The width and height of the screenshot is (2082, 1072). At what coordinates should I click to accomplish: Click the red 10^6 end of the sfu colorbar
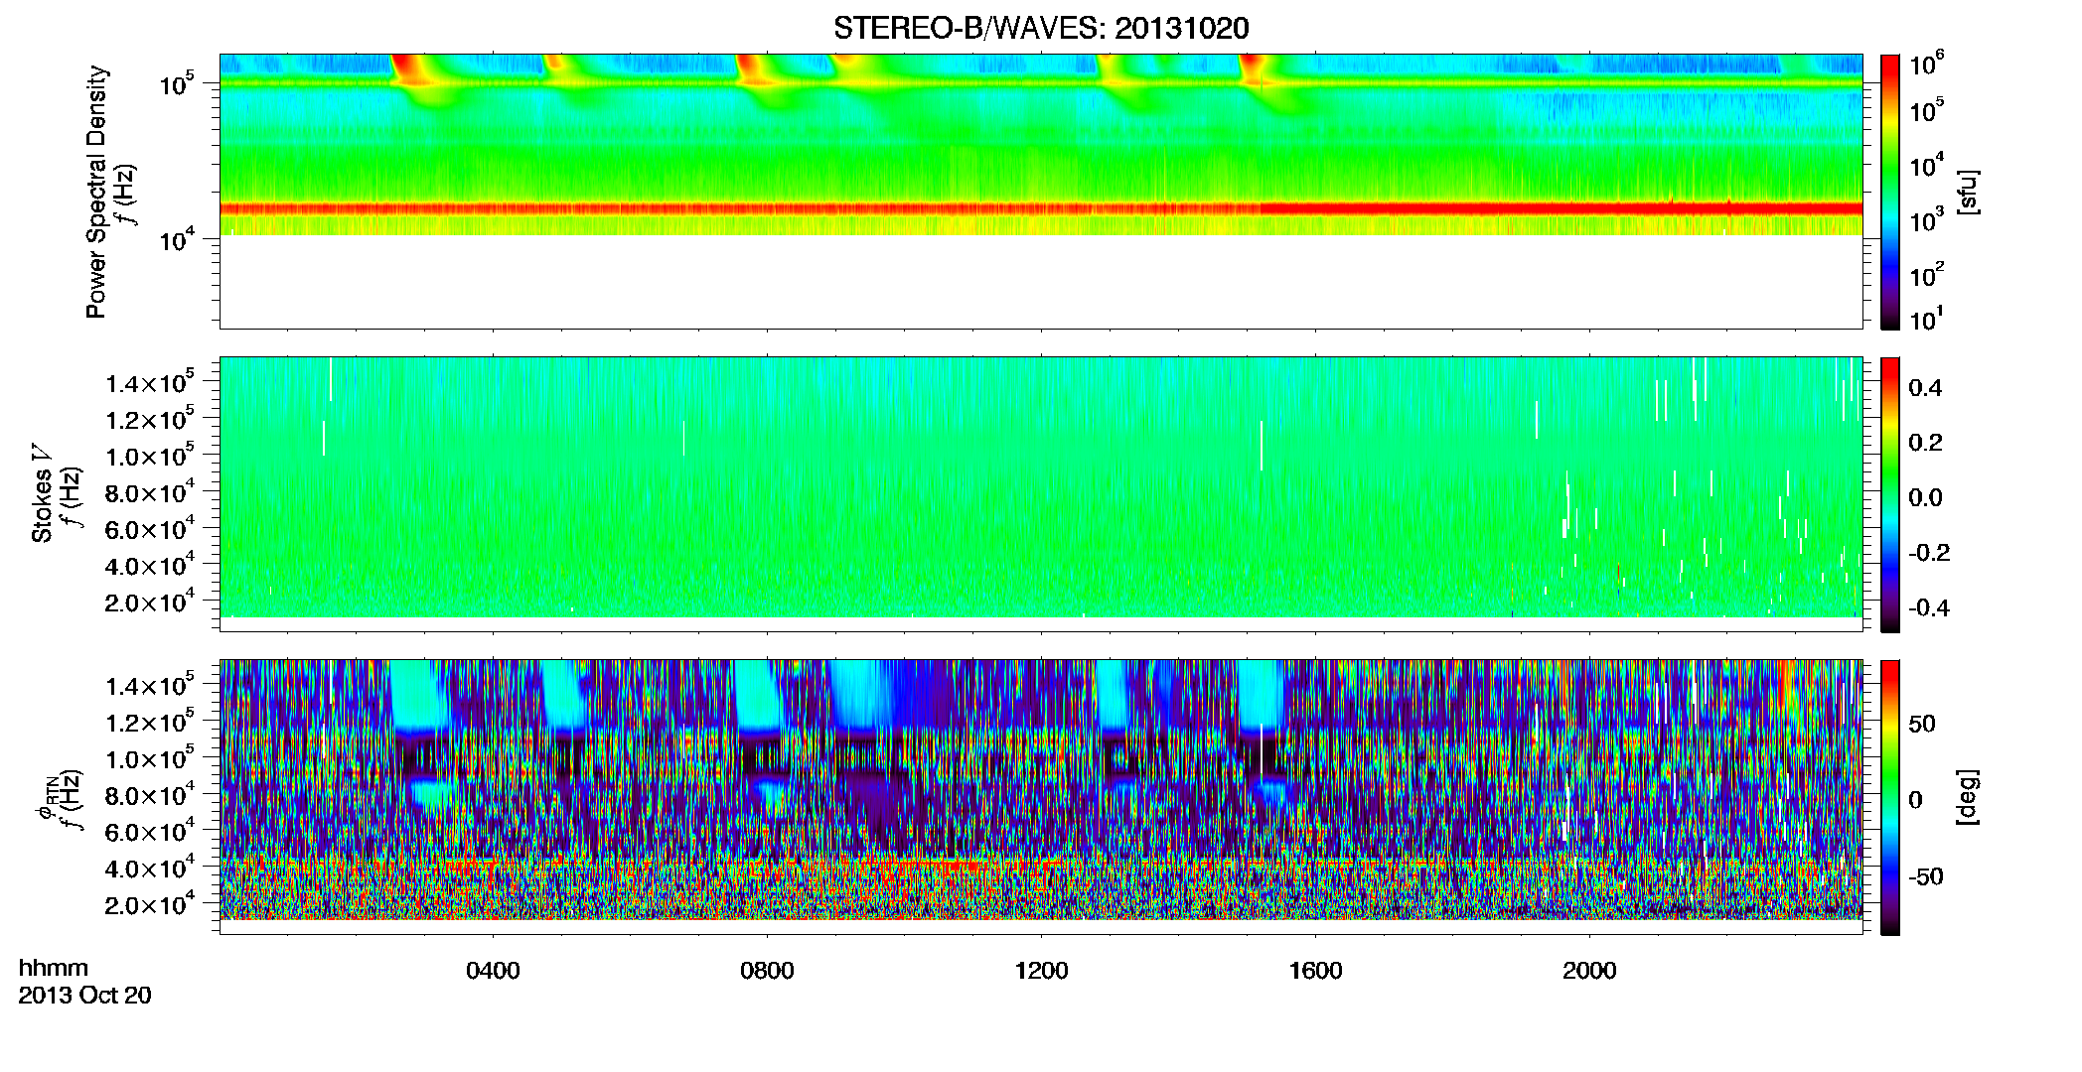pos(1890,64)
